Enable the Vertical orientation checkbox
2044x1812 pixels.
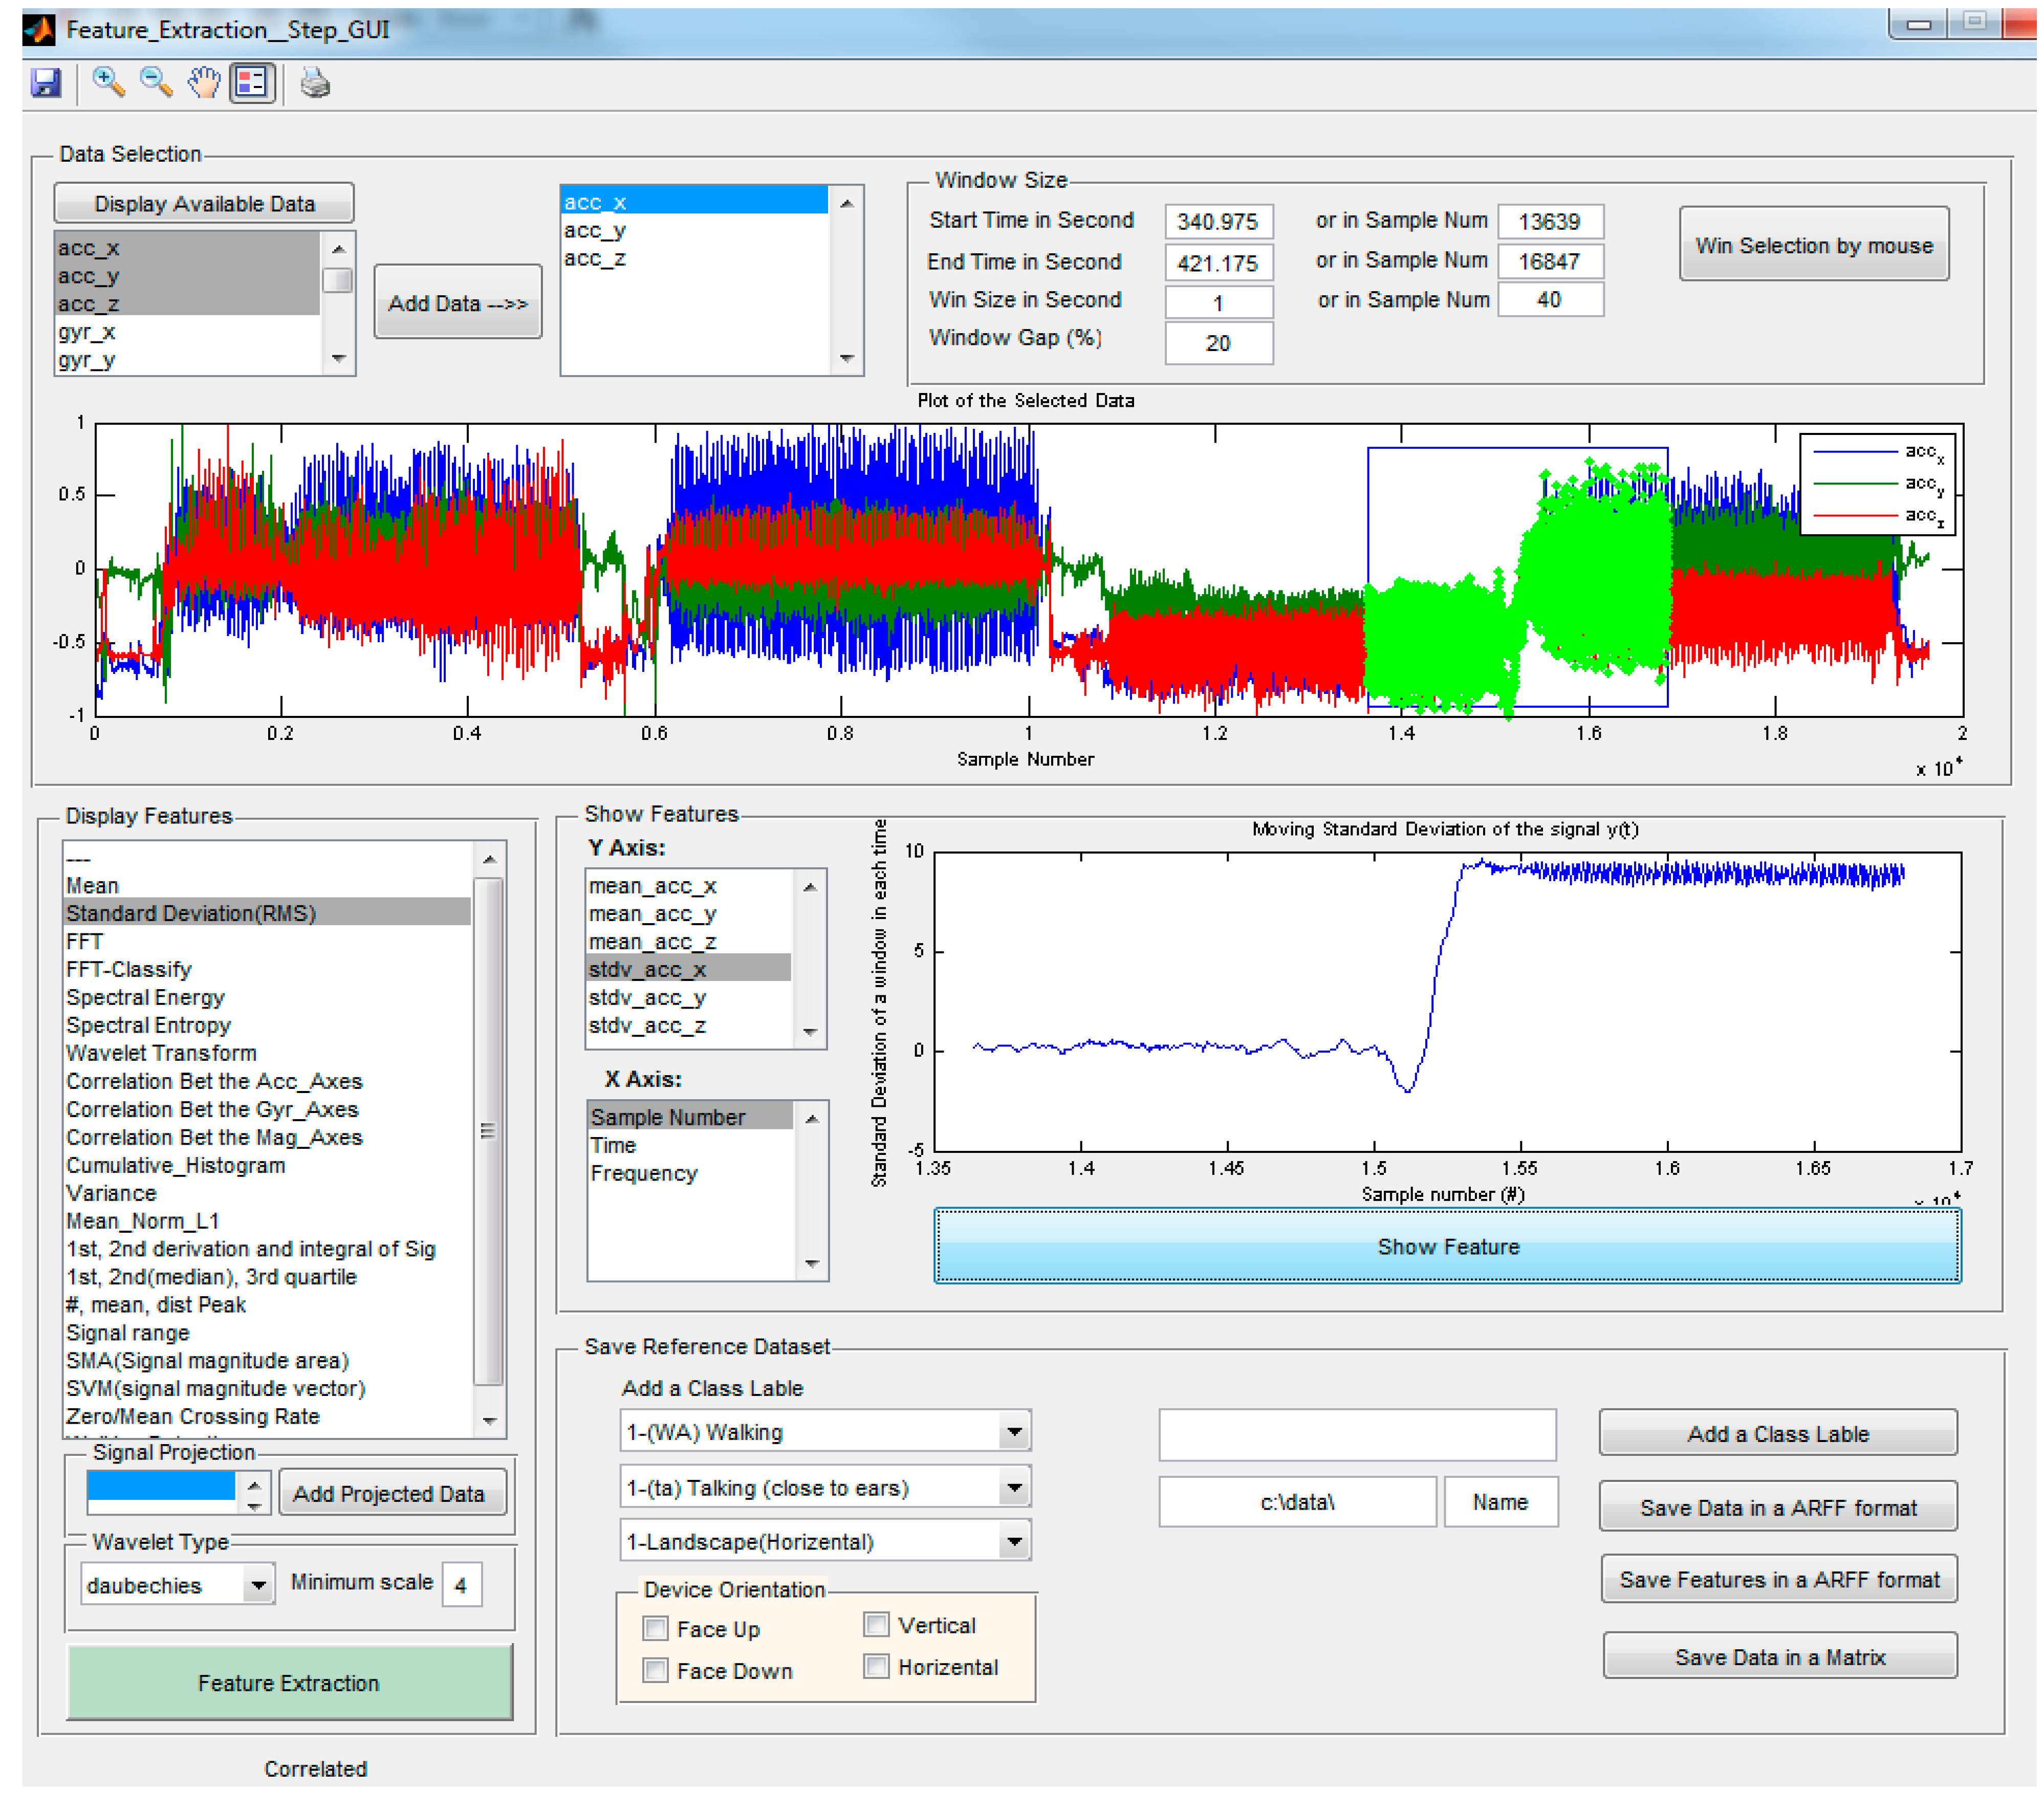876,1625
